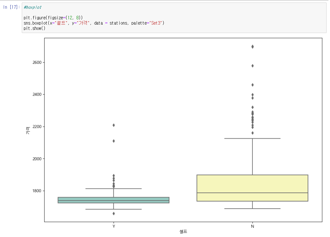This screenshot has width=330, height=237.
Task: Click the N x-axis tick label
Action: [252, 226]
